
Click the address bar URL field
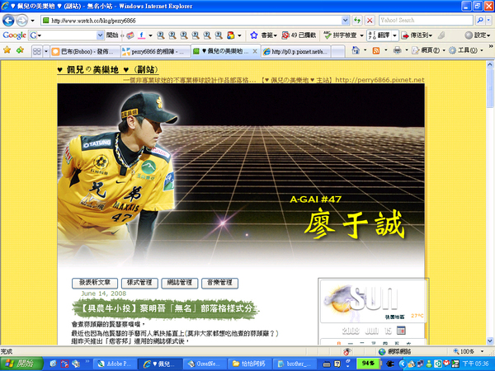[191, 21]
